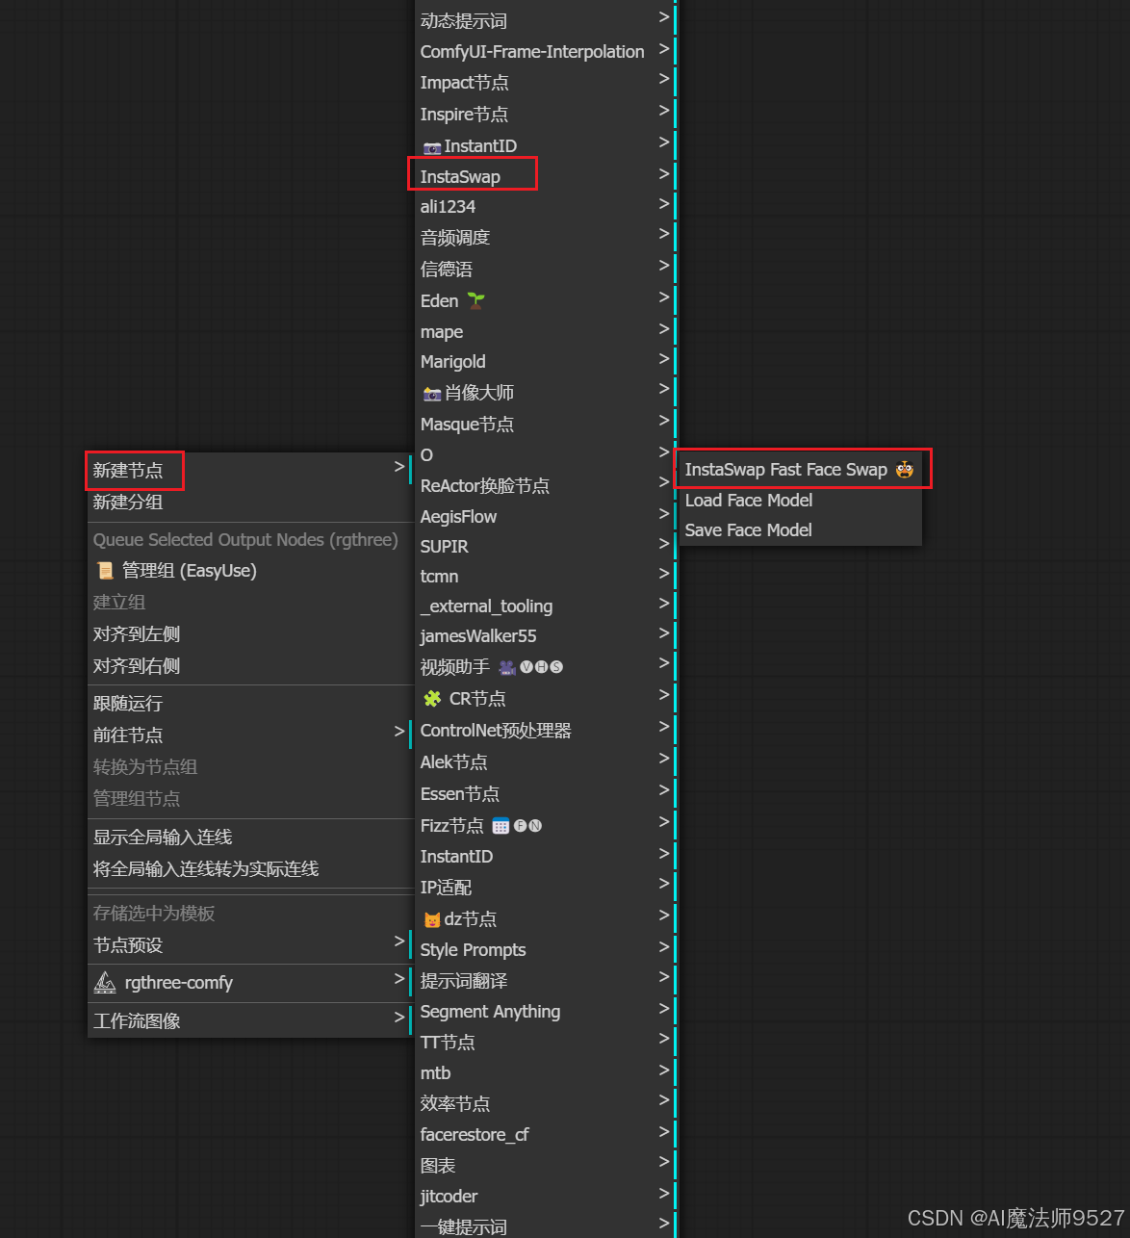Screen dimensions: 1130x1238
Task: Click calendar icon beside Fizz节点
Action: (x=501, y=826)
